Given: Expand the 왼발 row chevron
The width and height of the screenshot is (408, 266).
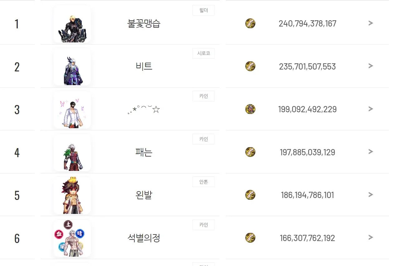Looking at the screenshot, I should pyautogui.click(x=371, y=195).
